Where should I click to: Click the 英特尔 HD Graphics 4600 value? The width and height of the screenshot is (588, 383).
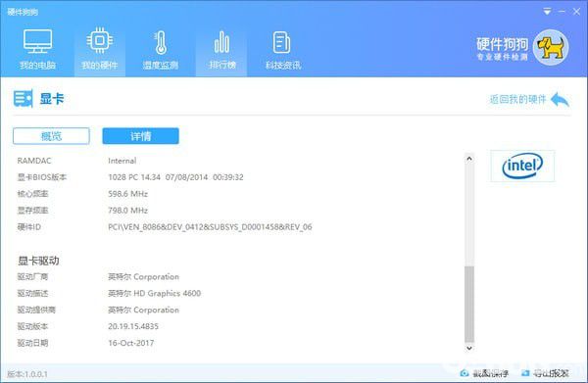(154, 294)
